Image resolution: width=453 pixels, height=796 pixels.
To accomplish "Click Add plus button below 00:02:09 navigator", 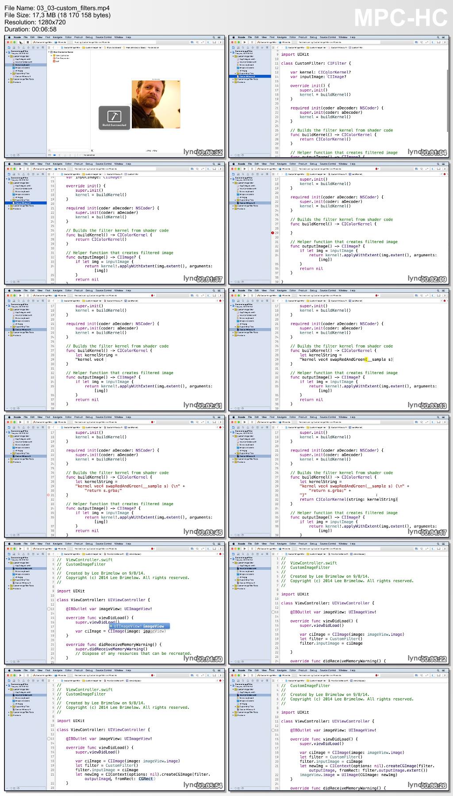I will [231, 282].
